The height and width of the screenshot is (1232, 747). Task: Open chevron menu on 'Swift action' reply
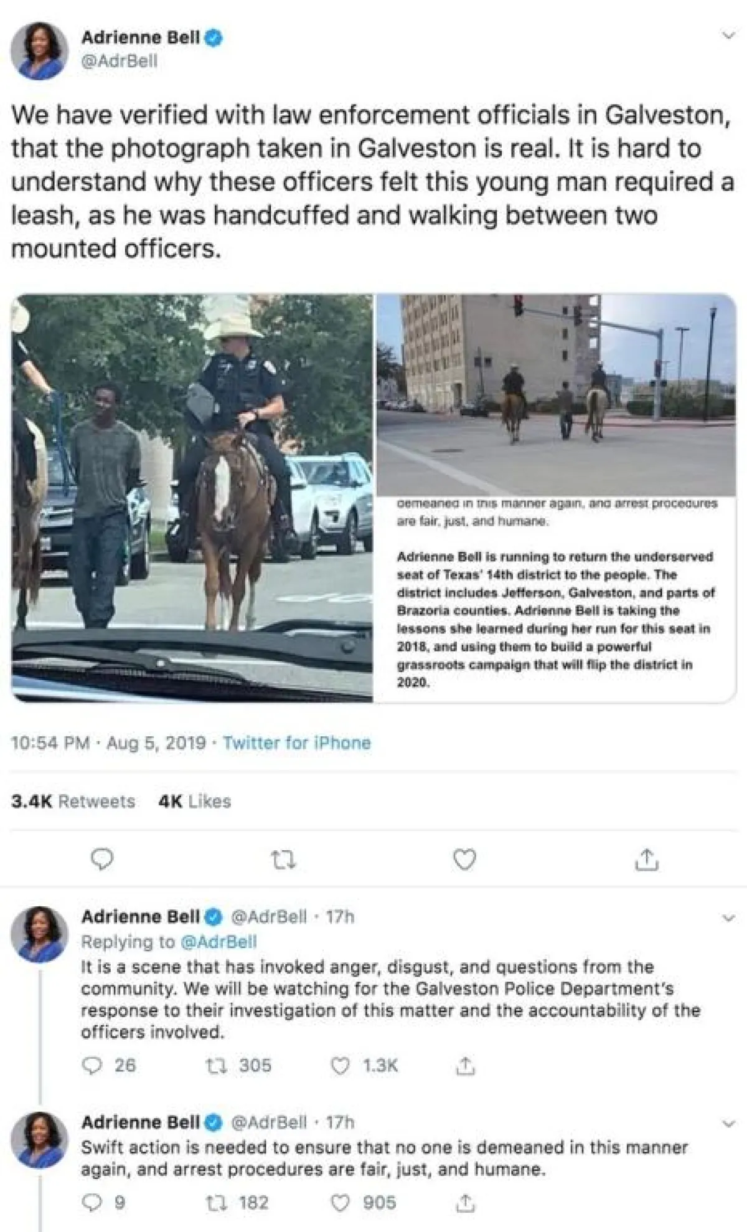(x=729, y=1124)
